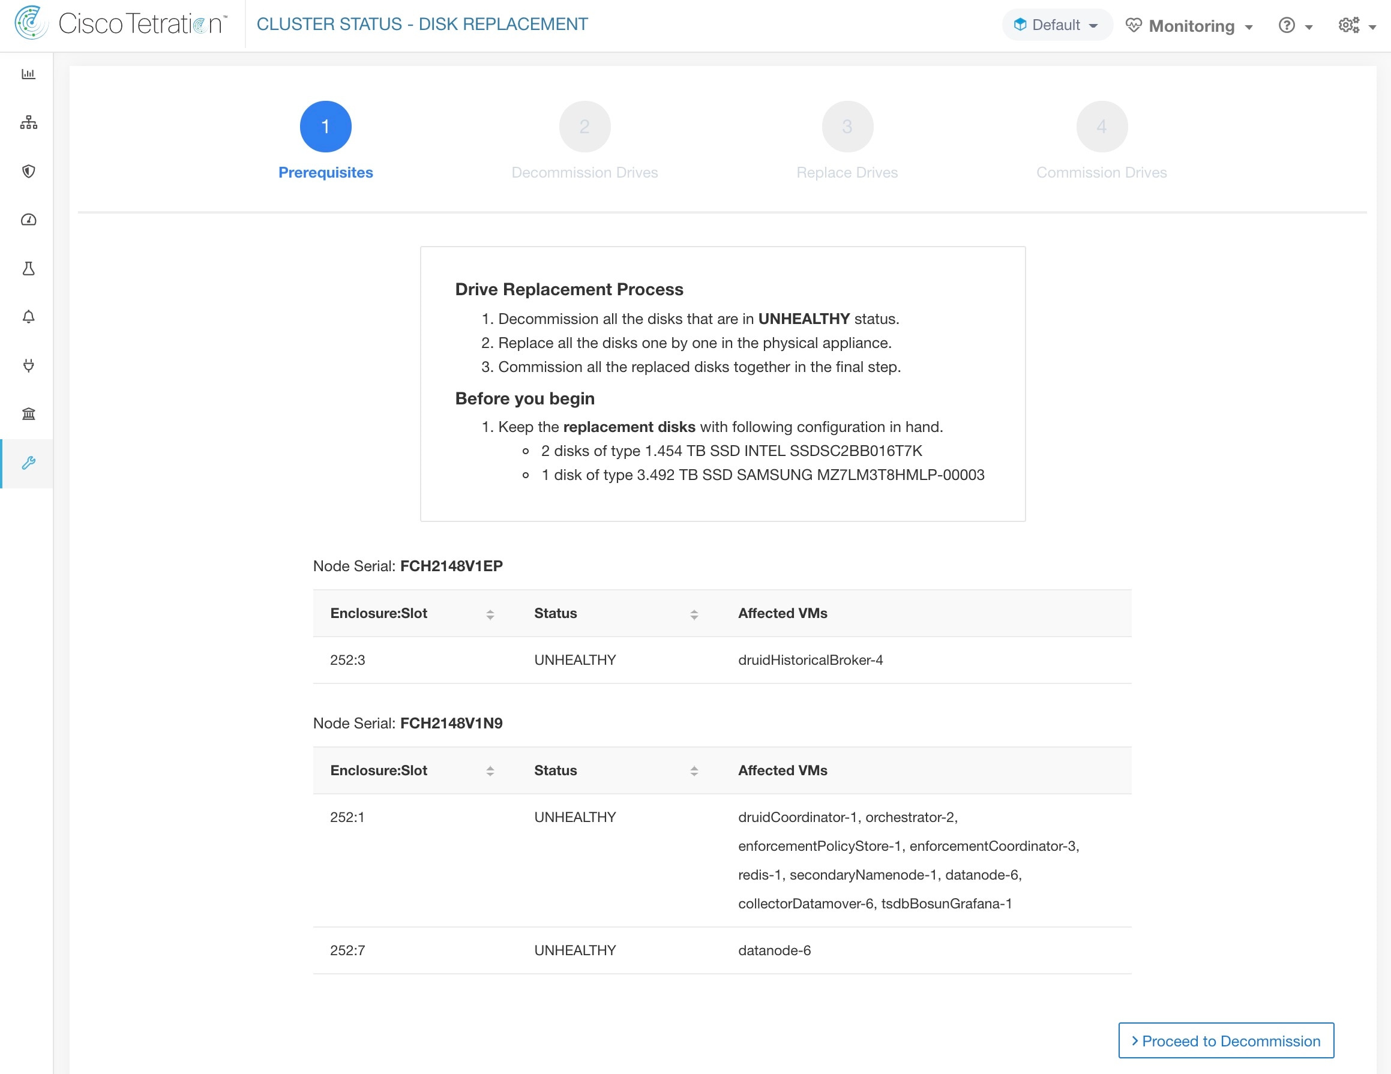This screenshot has height=1074, width=1391.
Task: Click settings gear icon top right
Action: pos(1349,25)
